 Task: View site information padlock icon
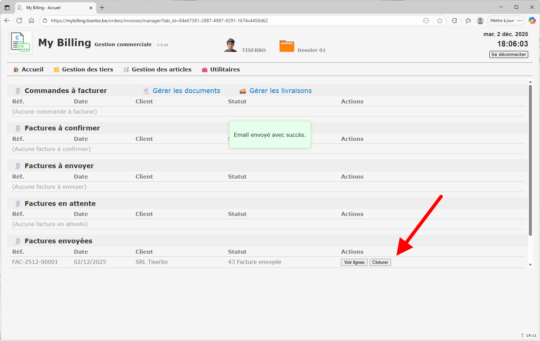click(x=45, y=21)
